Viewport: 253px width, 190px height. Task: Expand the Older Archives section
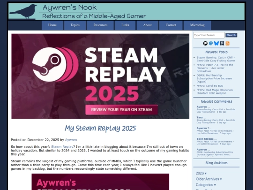pos(209,179)
